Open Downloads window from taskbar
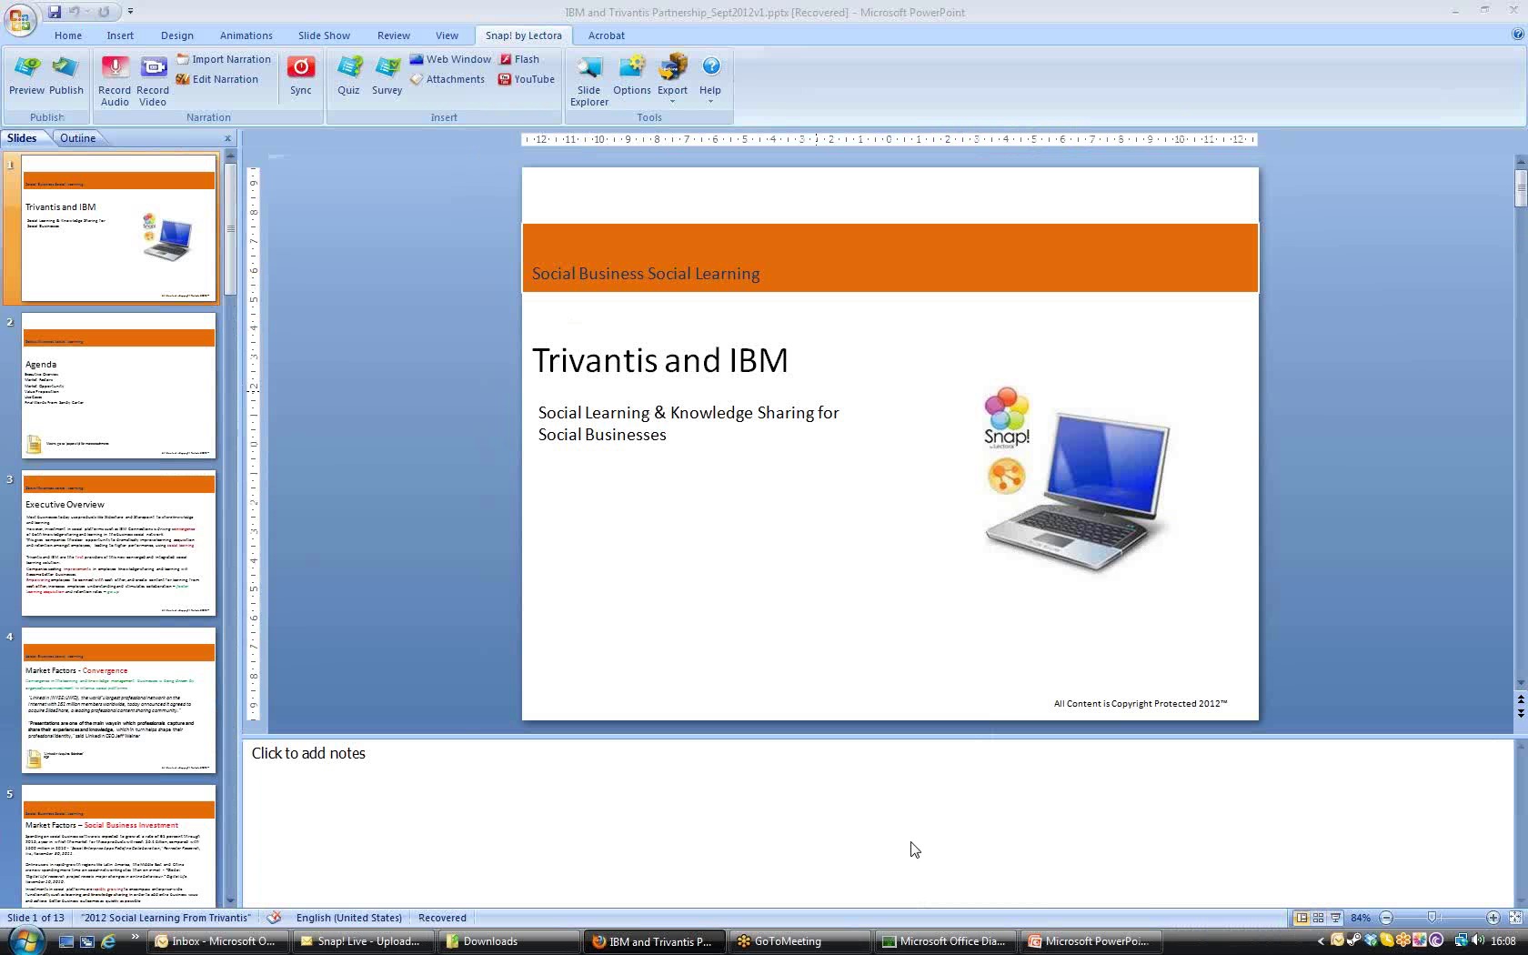1528x955 pixels. (508, 941)
